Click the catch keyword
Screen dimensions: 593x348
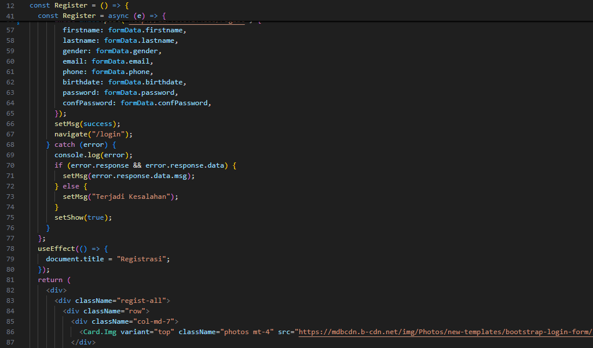pos(65,145)
